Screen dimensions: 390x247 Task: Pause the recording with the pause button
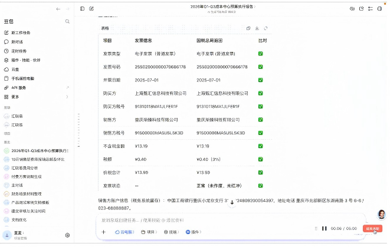point(325,229)
